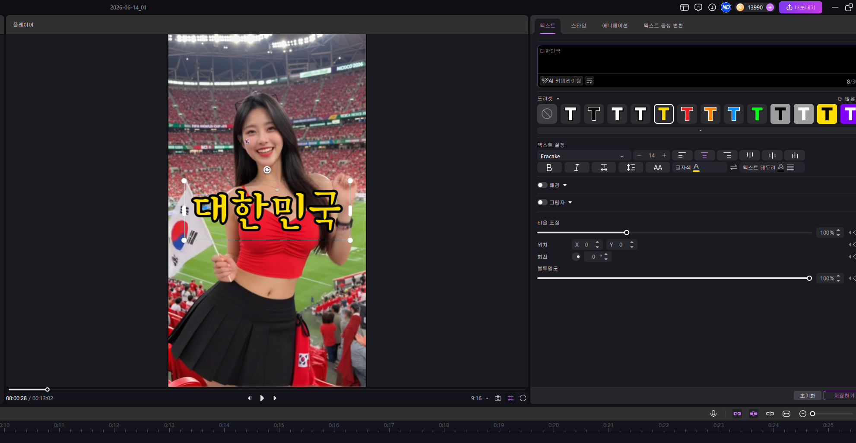Image resolution: width=856 pixels, height=443 pixels.
Task: Toggle italic formatting
Action: click(577, 167)
